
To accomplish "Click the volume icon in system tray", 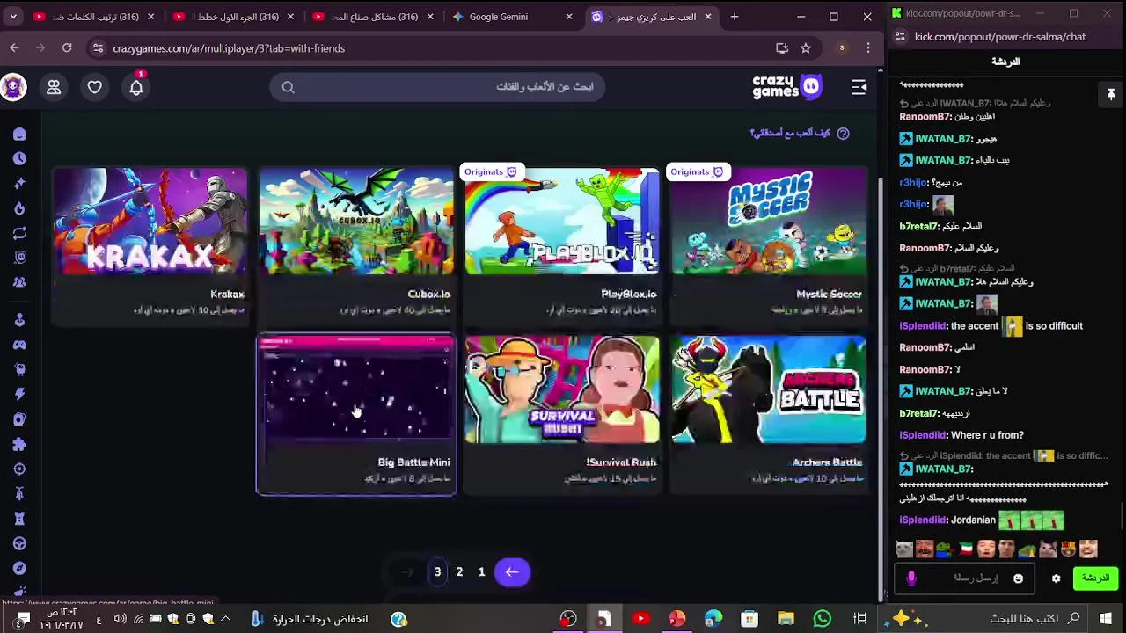I will pyautogui.click(x=120, y=619).
